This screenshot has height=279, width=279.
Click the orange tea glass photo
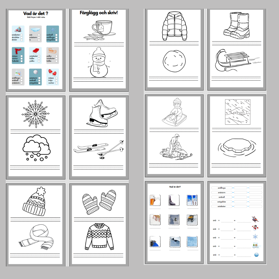click(x=155, y=200)
